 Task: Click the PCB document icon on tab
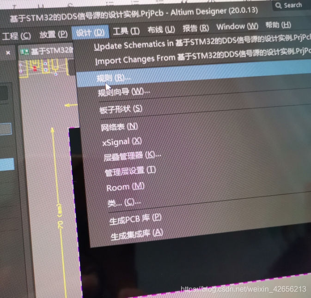coord(24,52)
